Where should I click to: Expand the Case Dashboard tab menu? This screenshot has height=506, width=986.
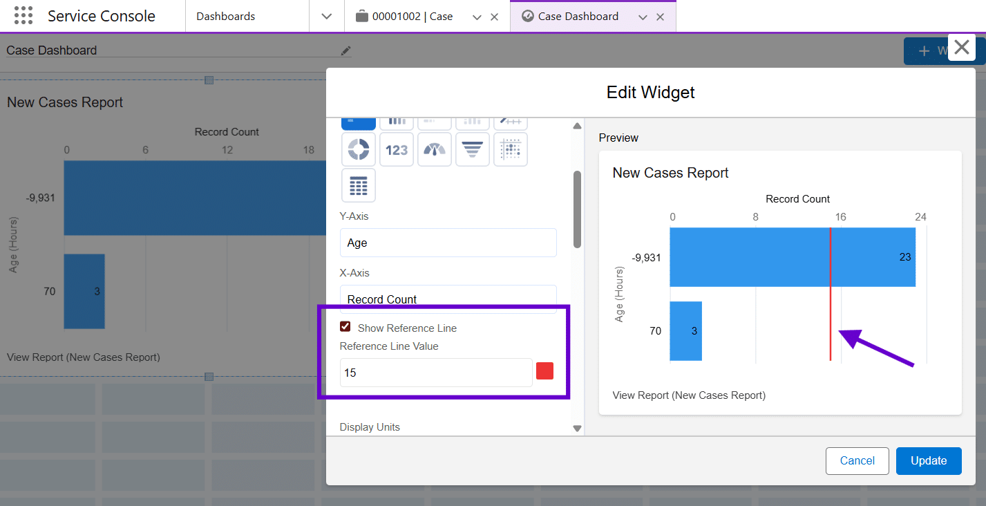(x=643, y=17)
